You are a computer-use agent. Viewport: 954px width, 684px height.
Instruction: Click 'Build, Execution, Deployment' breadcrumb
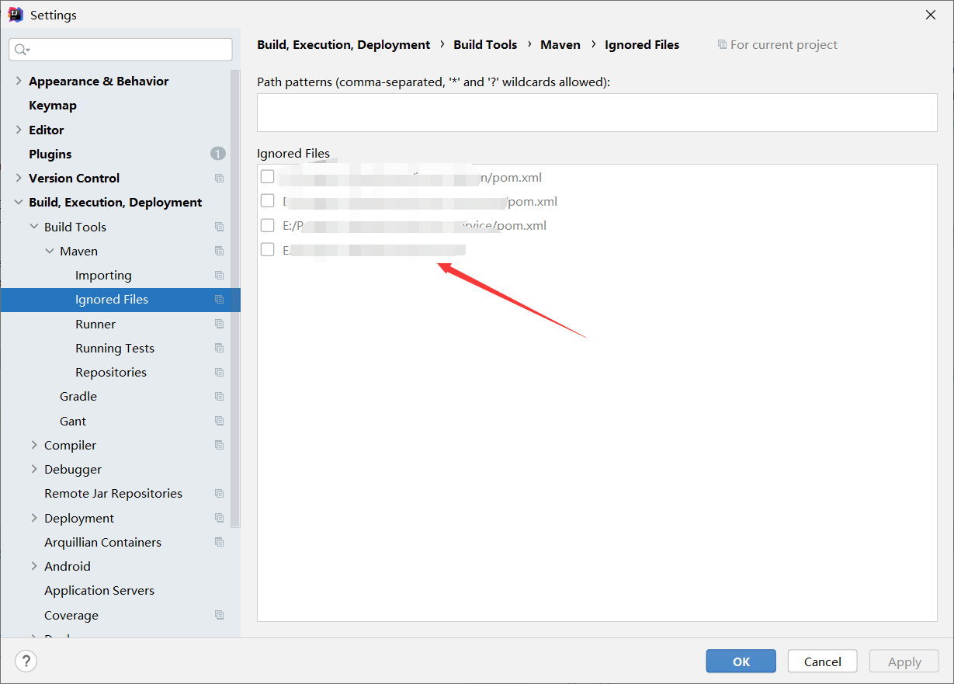coord(344,45)
